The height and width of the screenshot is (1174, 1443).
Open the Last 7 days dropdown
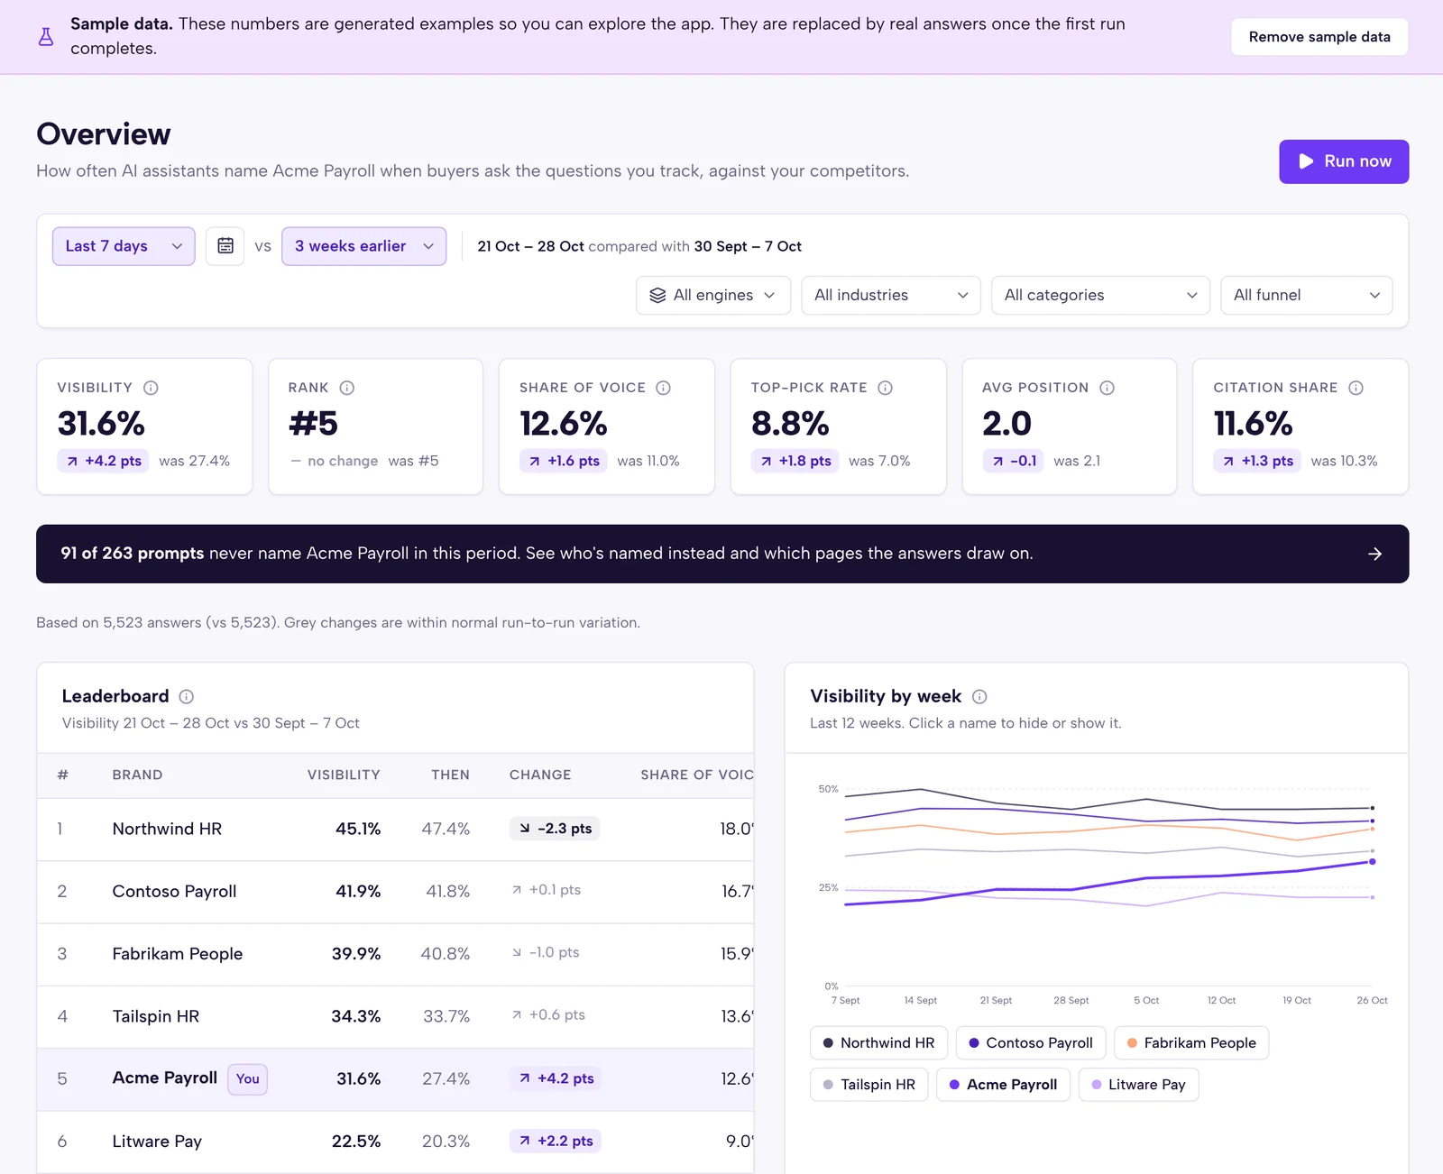124,246
